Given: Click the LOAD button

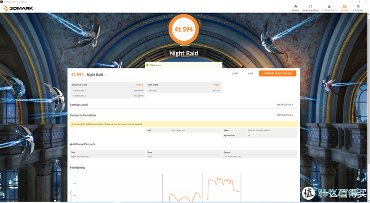Looking at the screenshot, I should 235,73.
